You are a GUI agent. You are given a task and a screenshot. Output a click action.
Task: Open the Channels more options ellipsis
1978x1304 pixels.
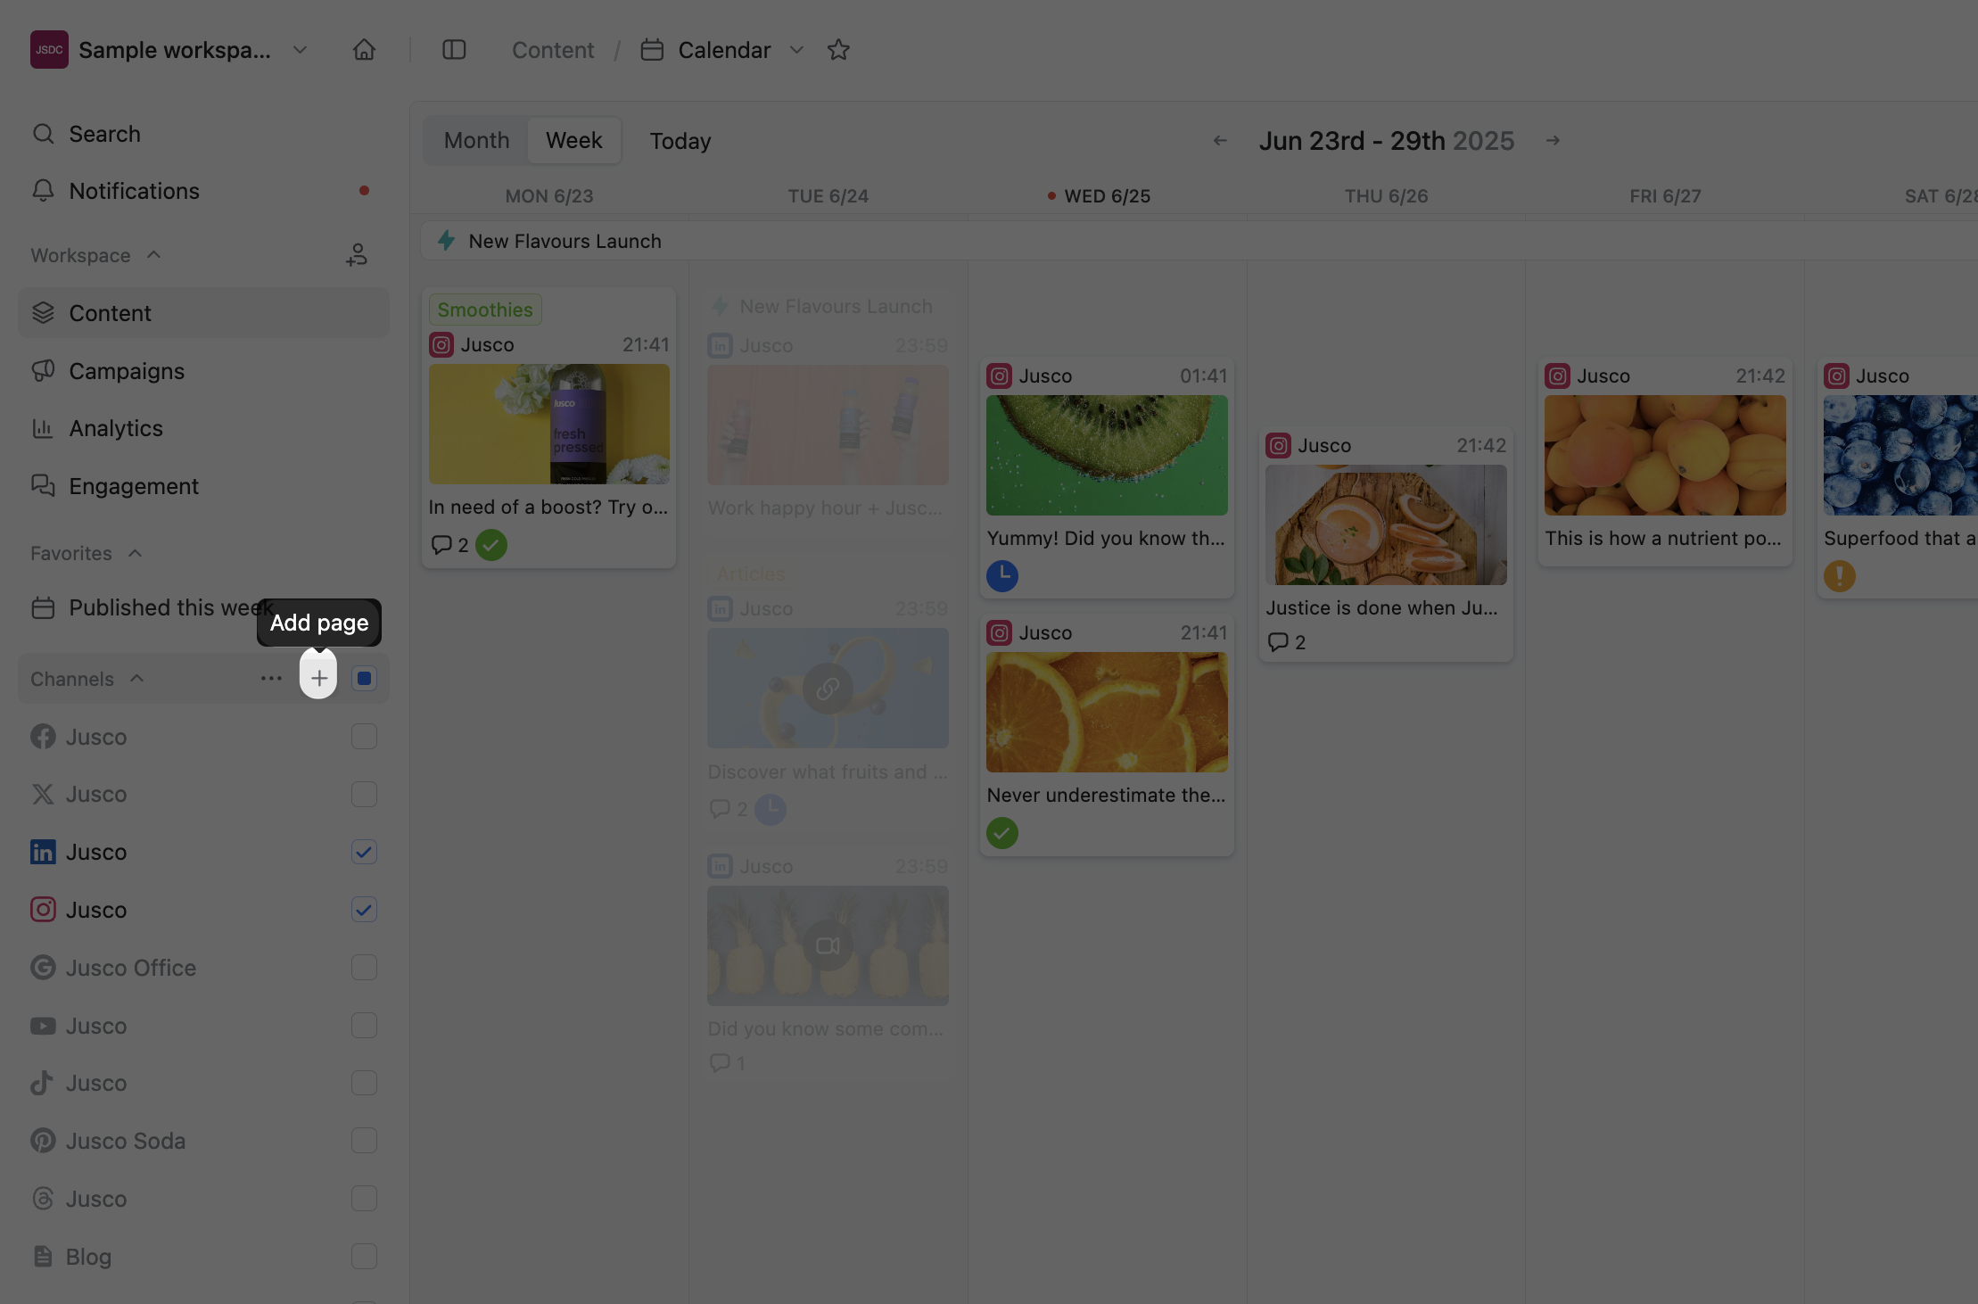[x=271, y=679]
